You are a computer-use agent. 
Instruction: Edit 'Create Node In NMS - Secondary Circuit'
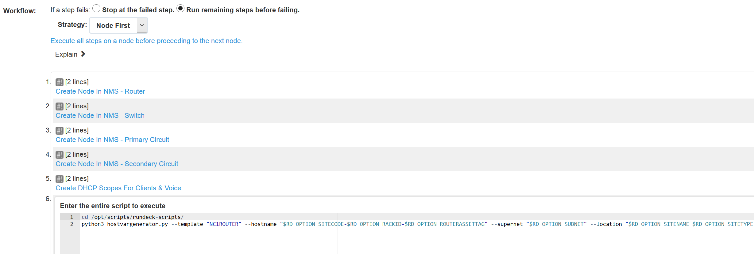[x=117, y=164]
